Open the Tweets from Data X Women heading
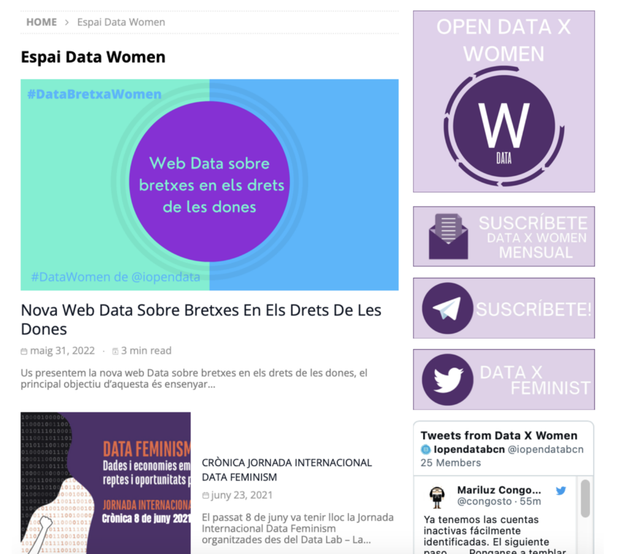 point(499,436)
